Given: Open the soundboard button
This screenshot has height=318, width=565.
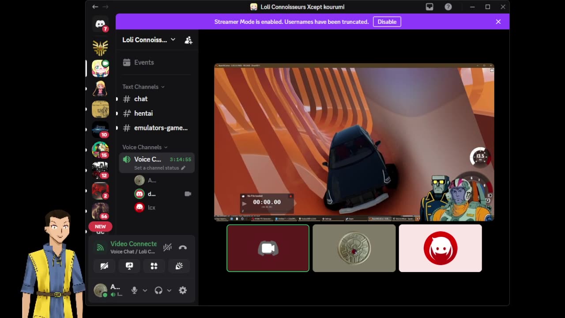Looking at the screenshot, I should 179,266.
